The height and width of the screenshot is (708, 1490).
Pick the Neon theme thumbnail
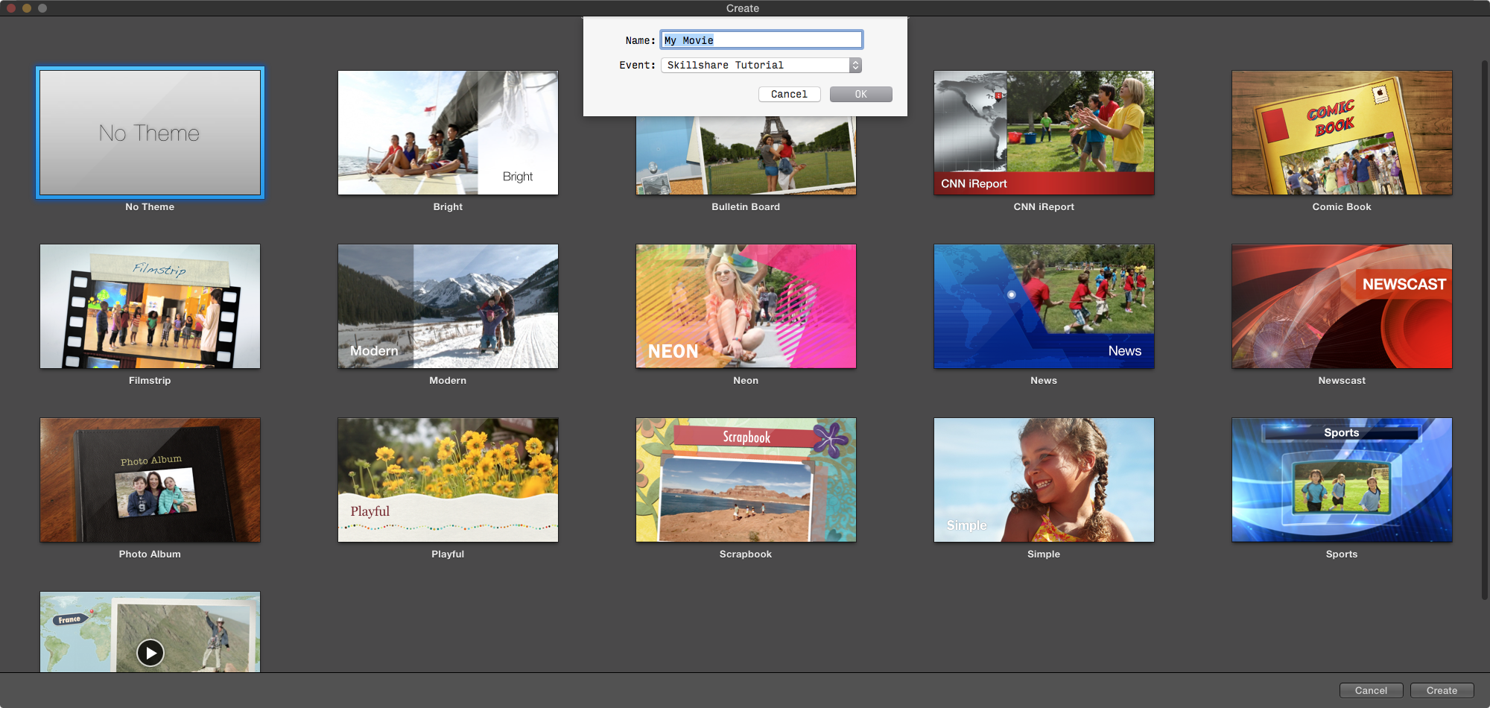click(746, 306)
